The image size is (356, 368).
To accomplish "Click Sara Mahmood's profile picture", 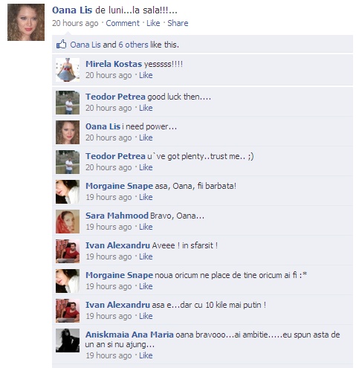I will (x=68, y=222).
